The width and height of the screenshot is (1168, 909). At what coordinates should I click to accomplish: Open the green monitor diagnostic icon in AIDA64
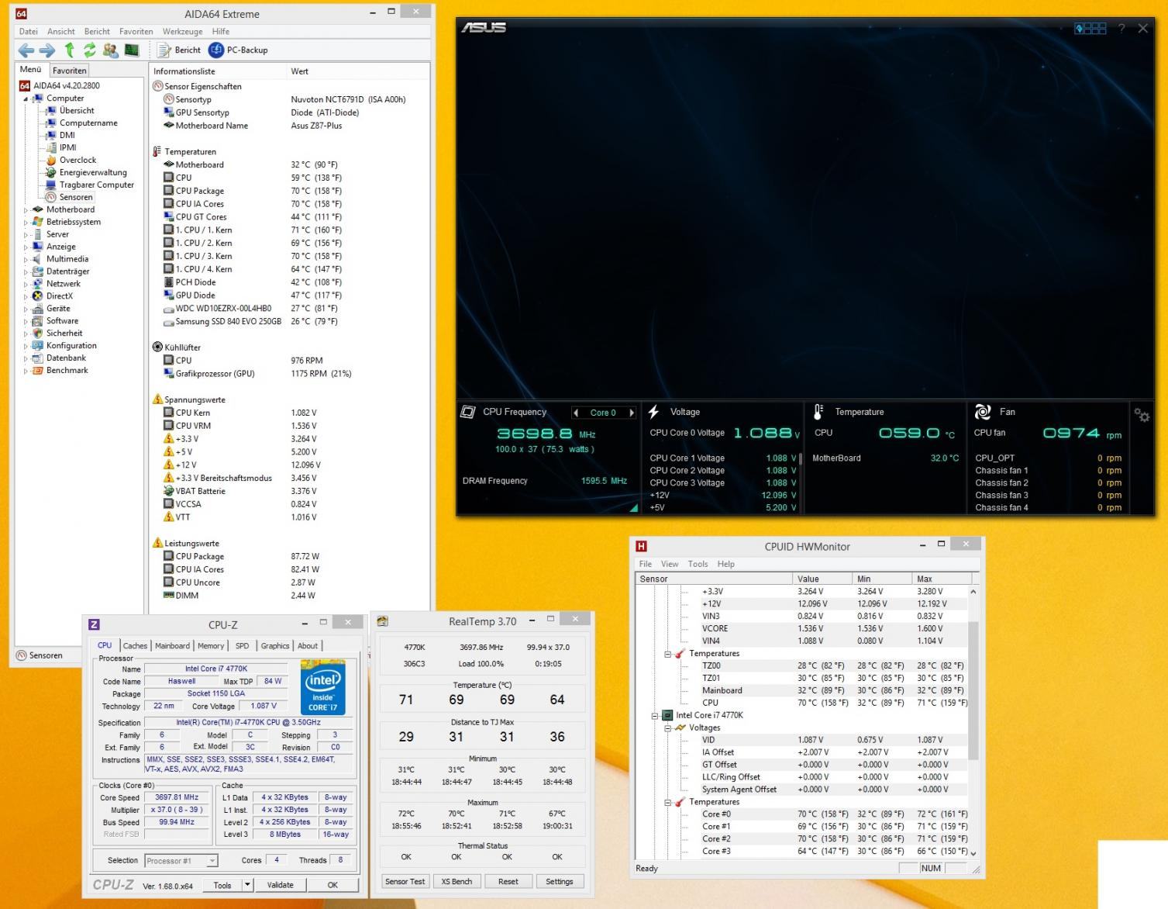pos(132,50)
